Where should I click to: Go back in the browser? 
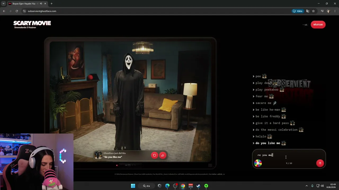(x=4, y=11)
